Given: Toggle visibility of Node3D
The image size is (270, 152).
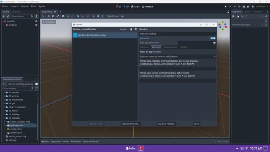Looking at the screenshot, I should [x=36, y=21].
